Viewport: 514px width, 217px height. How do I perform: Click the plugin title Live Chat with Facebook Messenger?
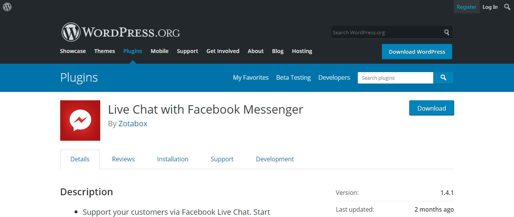click(206, 109)
